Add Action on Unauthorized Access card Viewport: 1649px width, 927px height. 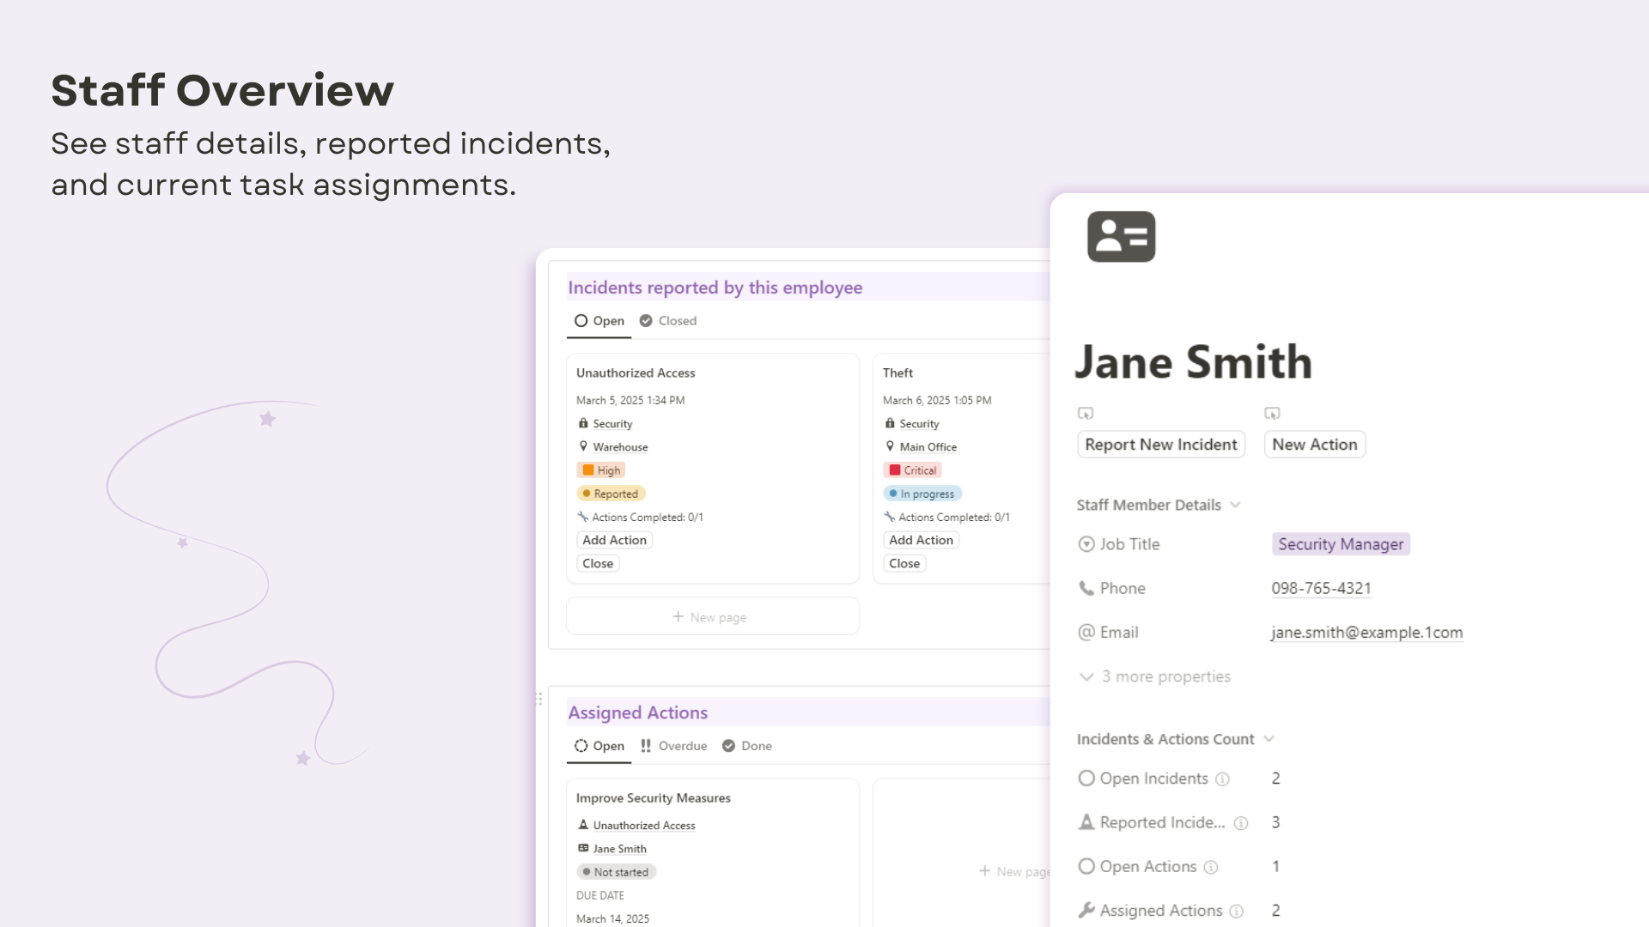pos(614,540)
